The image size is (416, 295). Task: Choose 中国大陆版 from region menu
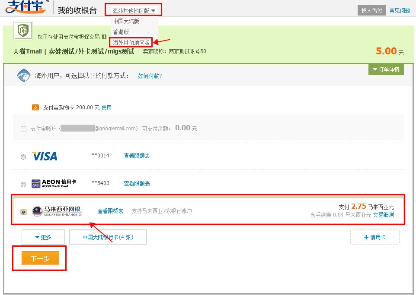[126, 21]
